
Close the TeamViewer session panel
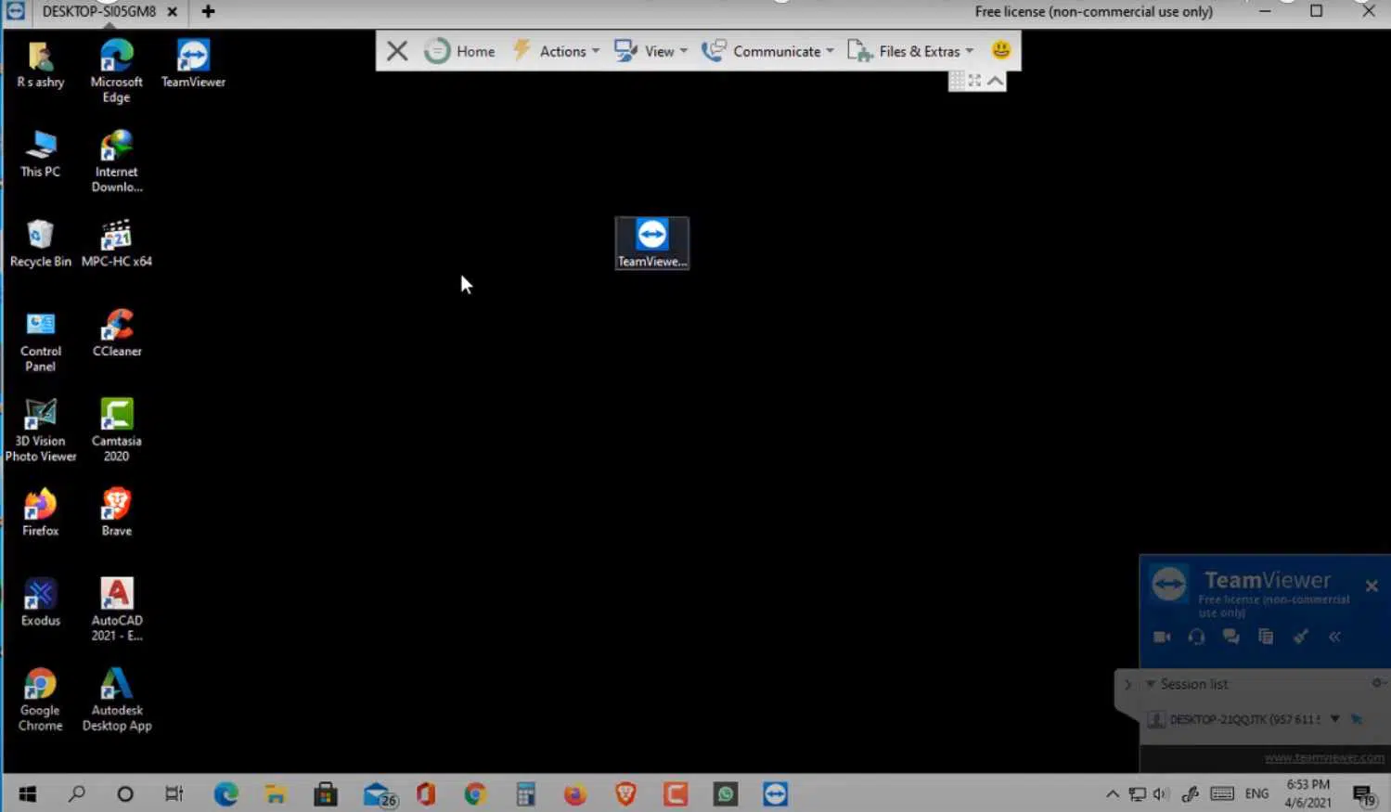tap(1372, 586)
